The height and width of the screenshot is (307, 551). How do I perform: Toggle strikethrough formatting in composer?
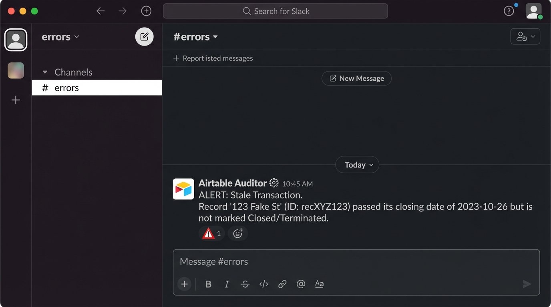point(245,284)
